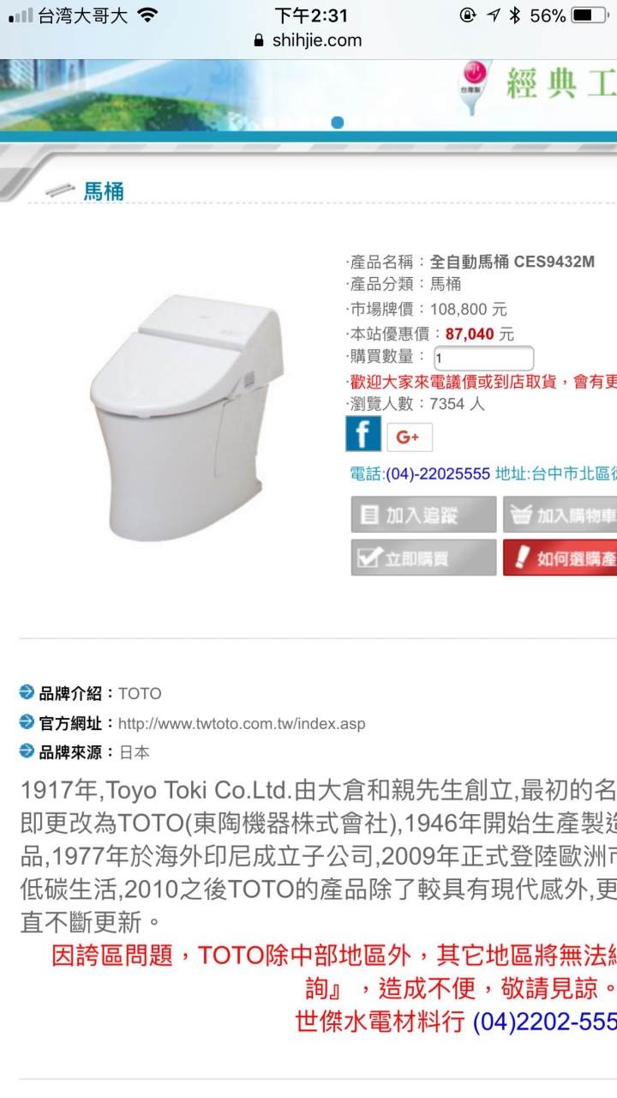Image resolution: width=617 pixels, height=1098 pixels.
Task: Open the twtoto.com.tw official website link
Action: tap(242, 723)
